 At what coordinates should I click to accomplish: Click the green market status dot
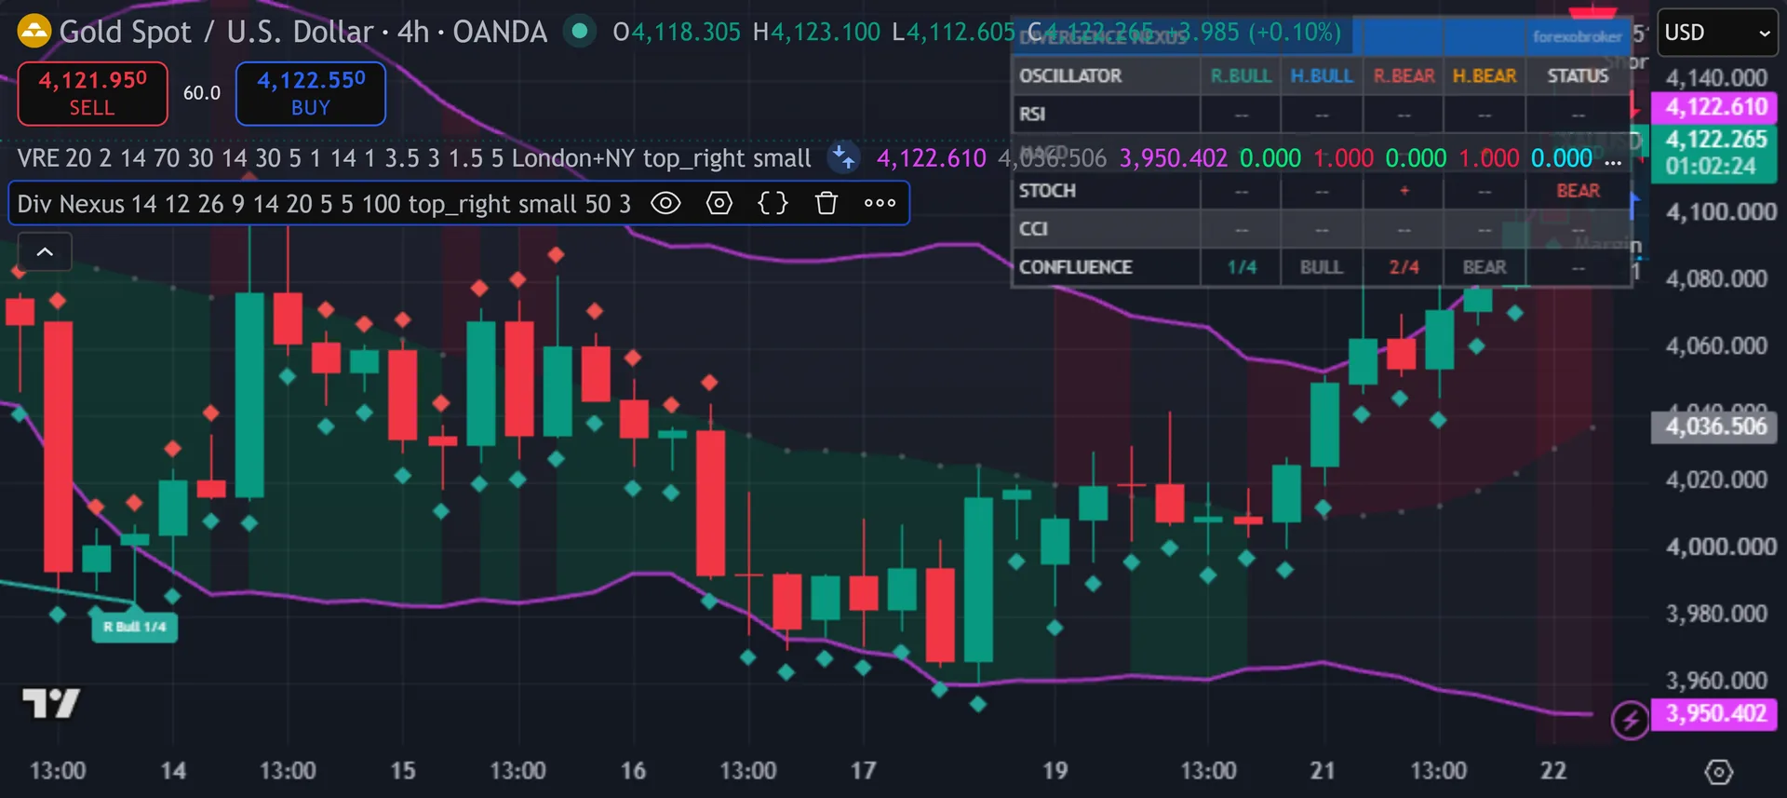tap(580, 32)
